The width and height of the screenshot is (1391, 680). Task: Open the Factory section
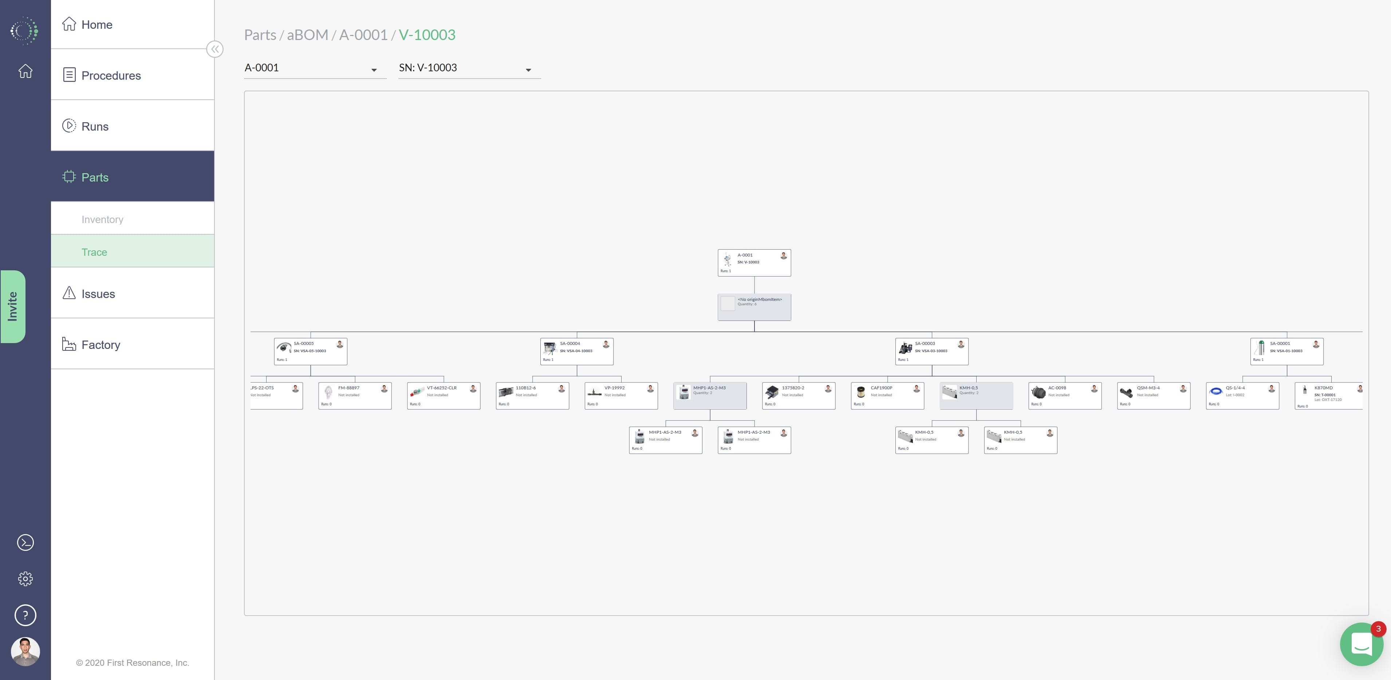pos(101,345)
